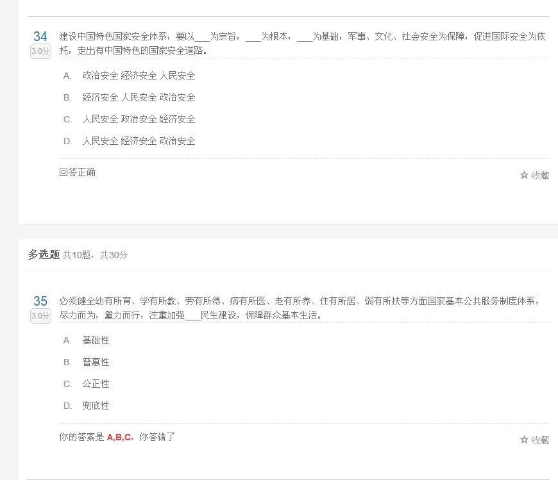
Task: Check option D 兜底性 in question 35
Action: pyautogui.click(x=86, y=406)
